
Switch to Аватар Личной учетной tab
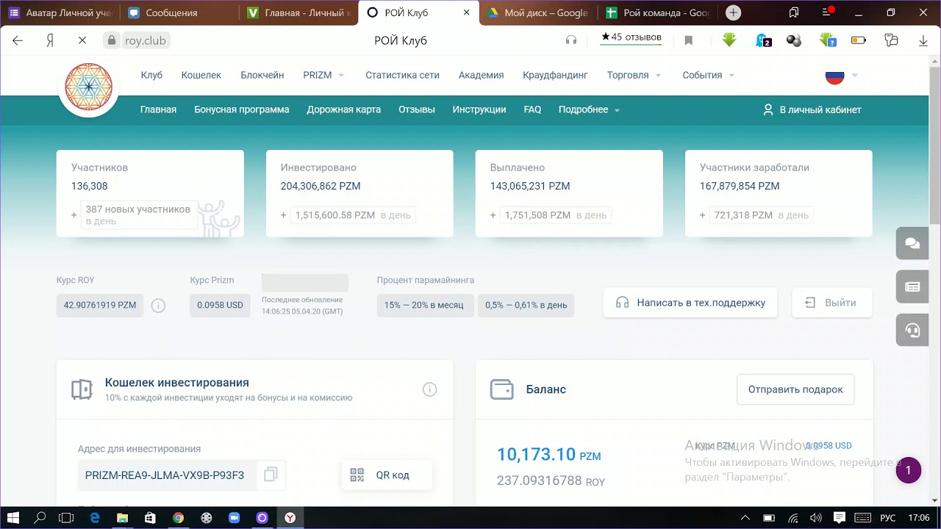pyautogui.click(x=60, y=12)
